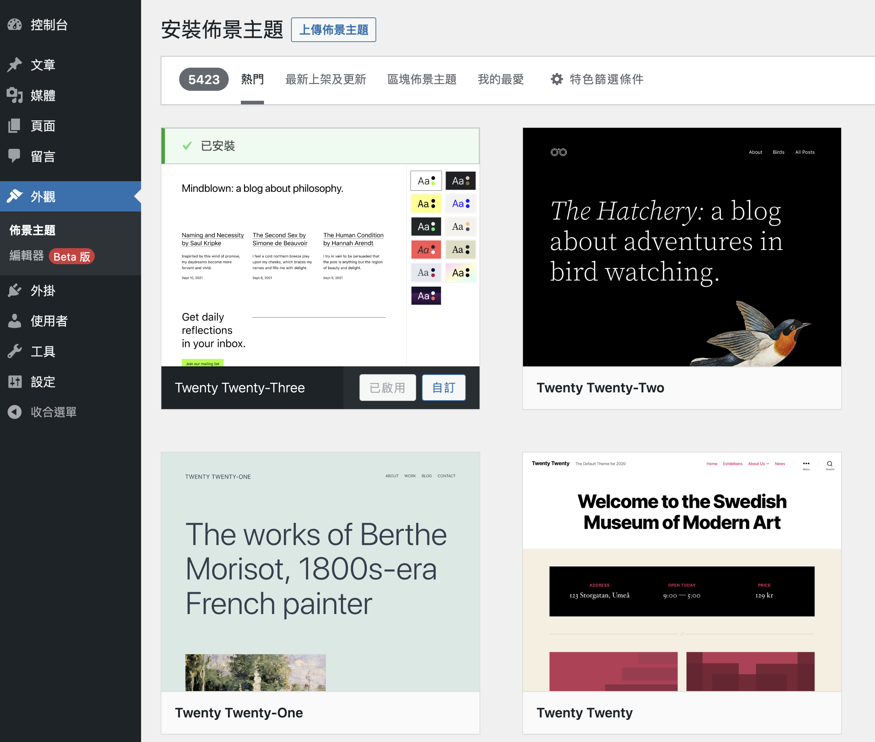Screen dimensions: 875x742
Task: Click the Upload Theme button (上傳佈景主題)
Action: point(333,30)
